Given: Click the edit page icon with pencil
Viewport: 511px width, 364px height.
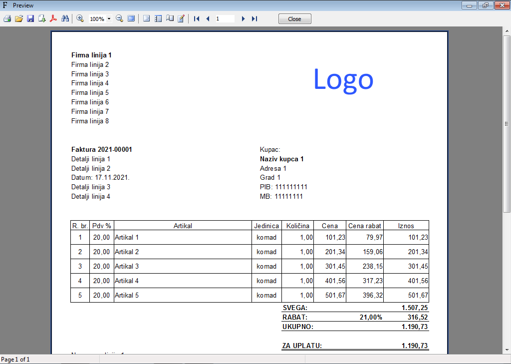Looking at the screenshot, I should [181, 18].
